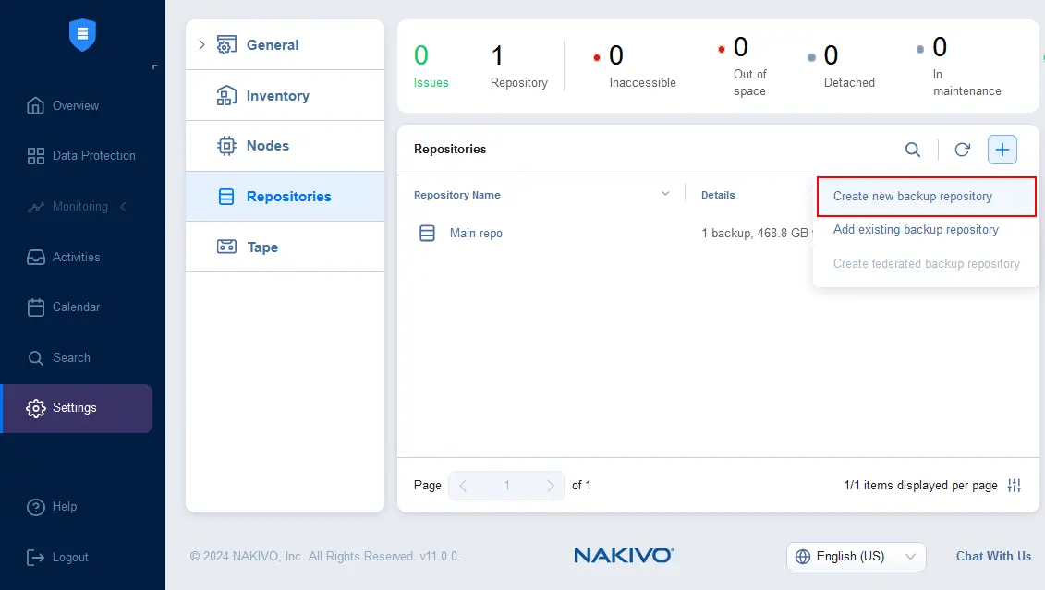Click the plus add repository button
This screenshot has height=590, width=1045.
[1002, 150]
